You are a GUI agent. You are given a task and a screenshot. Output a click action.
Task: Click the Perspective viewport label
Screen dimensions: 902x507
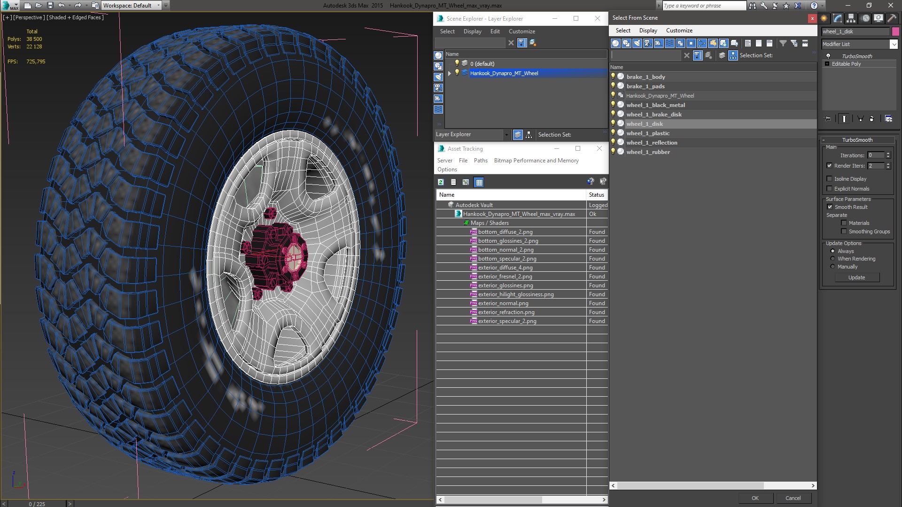pyautogui.click(x=29, y=17)
